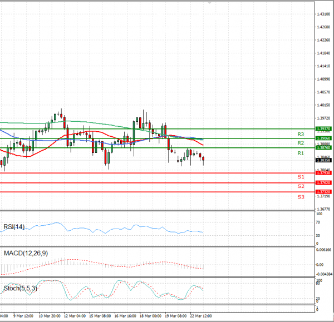
Task: Click the 1.43100 price axis label
Action: (x=323, y=14)
